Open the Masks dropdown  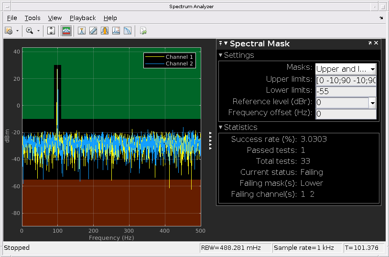point(346,68)
